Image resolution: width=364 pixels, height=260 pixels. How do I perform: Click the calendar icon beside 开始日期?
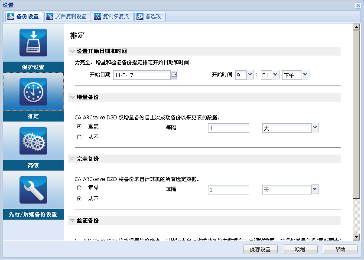(174, 75)
